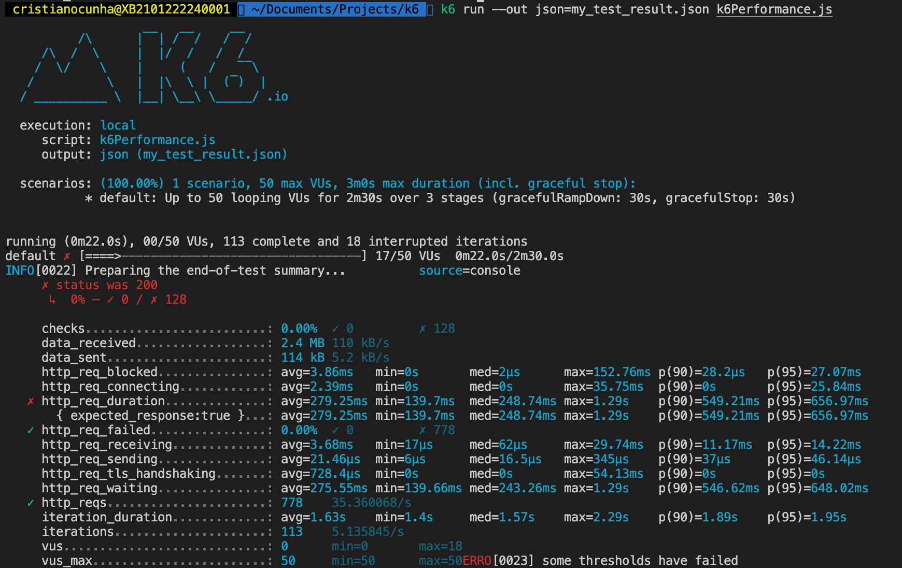The width and height of the screenshot is (902, 568).
Task: Click 'status was 200' check label
Action: [107, 285]
